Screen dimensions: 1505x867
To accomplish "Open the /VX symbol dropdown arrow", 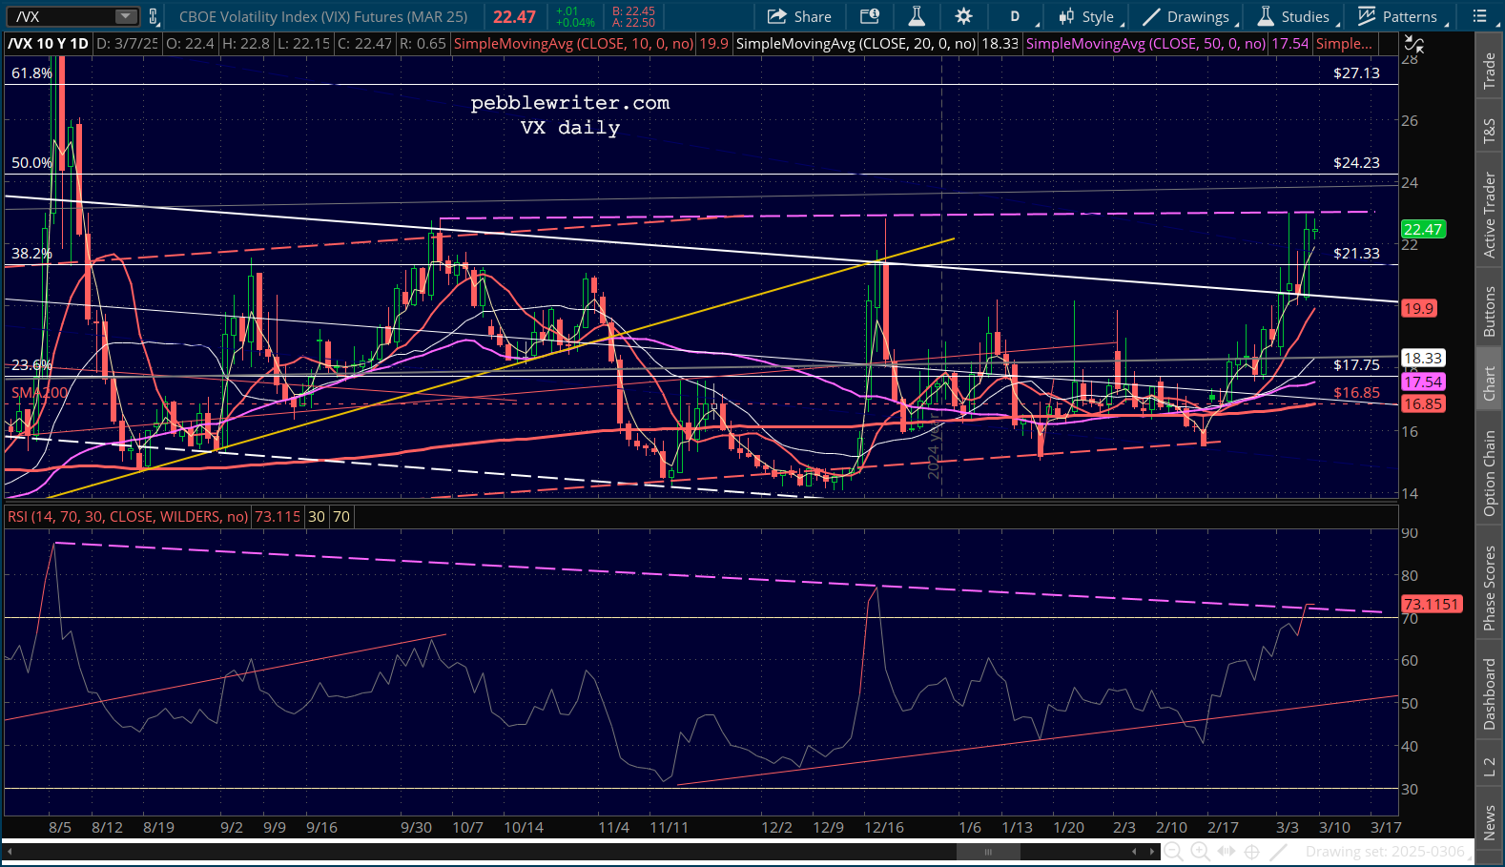I will click(x=126, y=16).
